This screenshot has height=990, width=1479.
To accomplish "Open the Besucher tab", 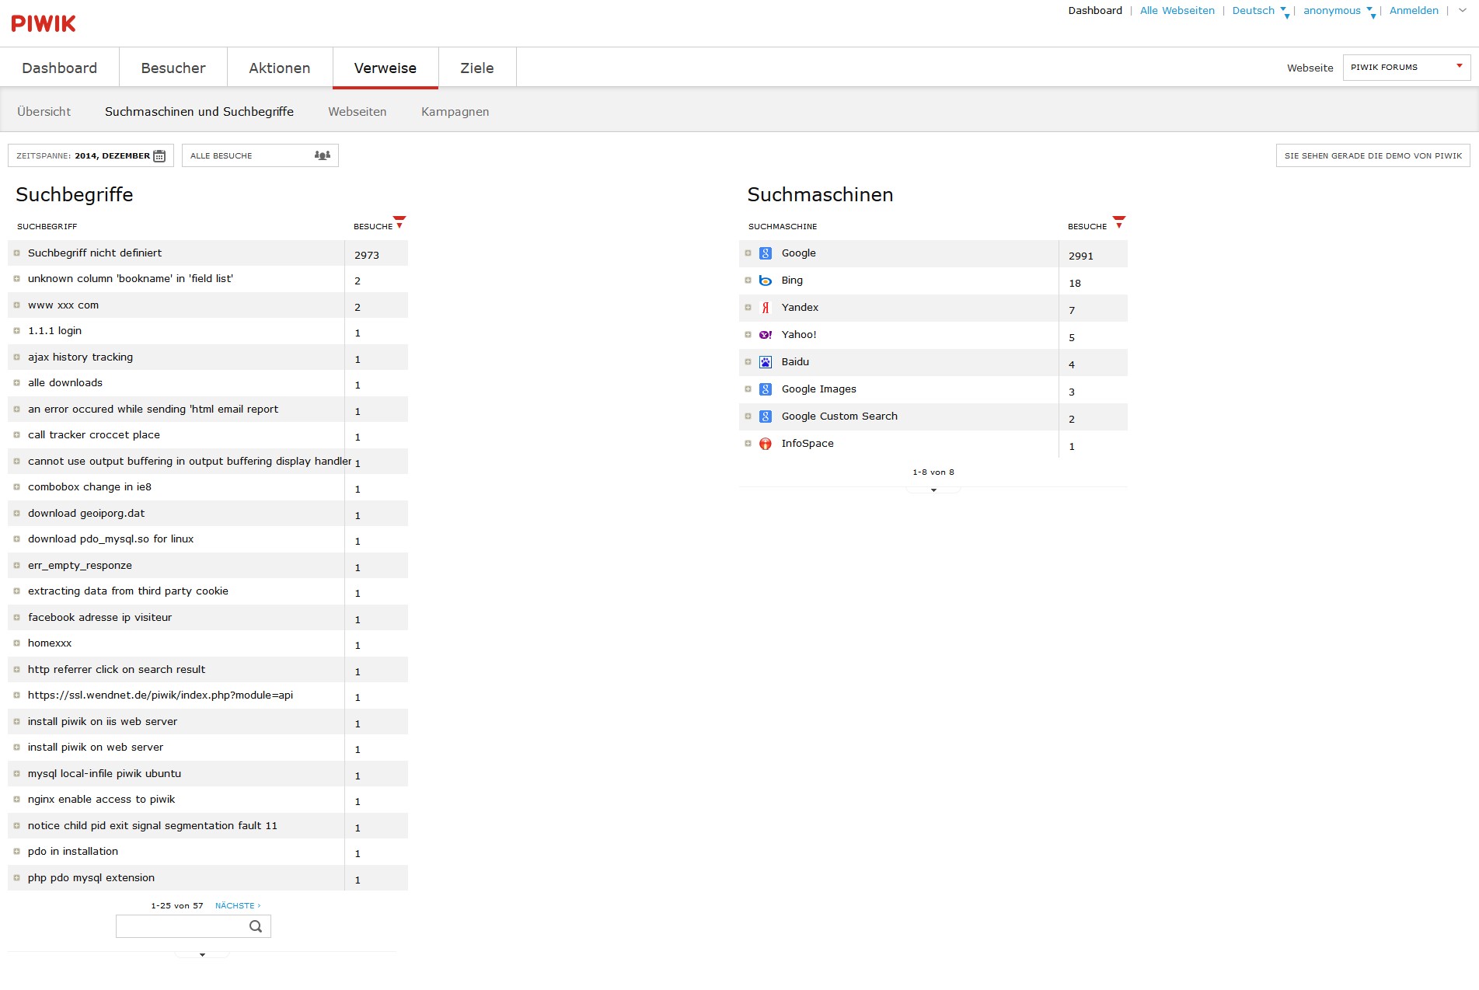I will 173,68.
